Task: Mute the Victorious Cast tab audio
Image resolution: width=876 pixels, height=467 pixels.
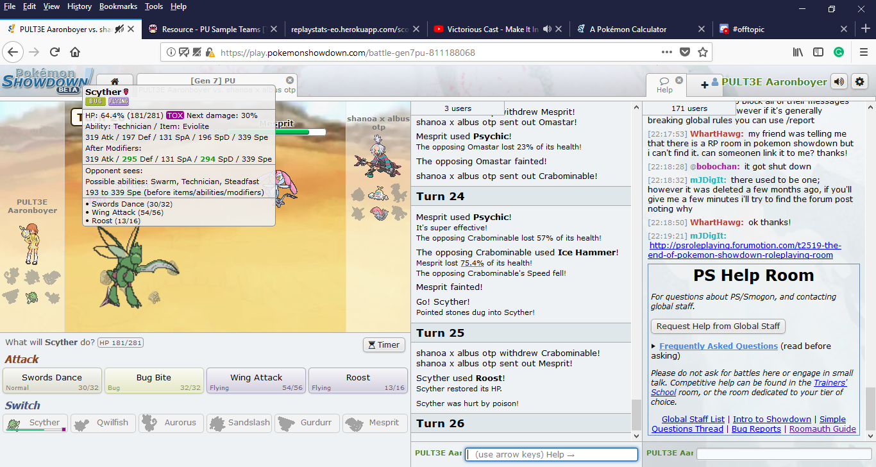Action: 547,29
